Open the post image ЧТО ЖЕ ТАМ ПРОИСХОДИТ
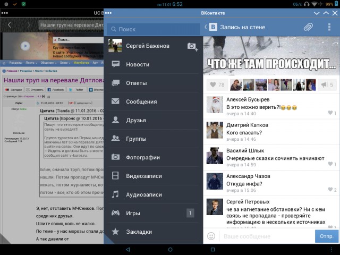The image size is (340, 255). 271,56
